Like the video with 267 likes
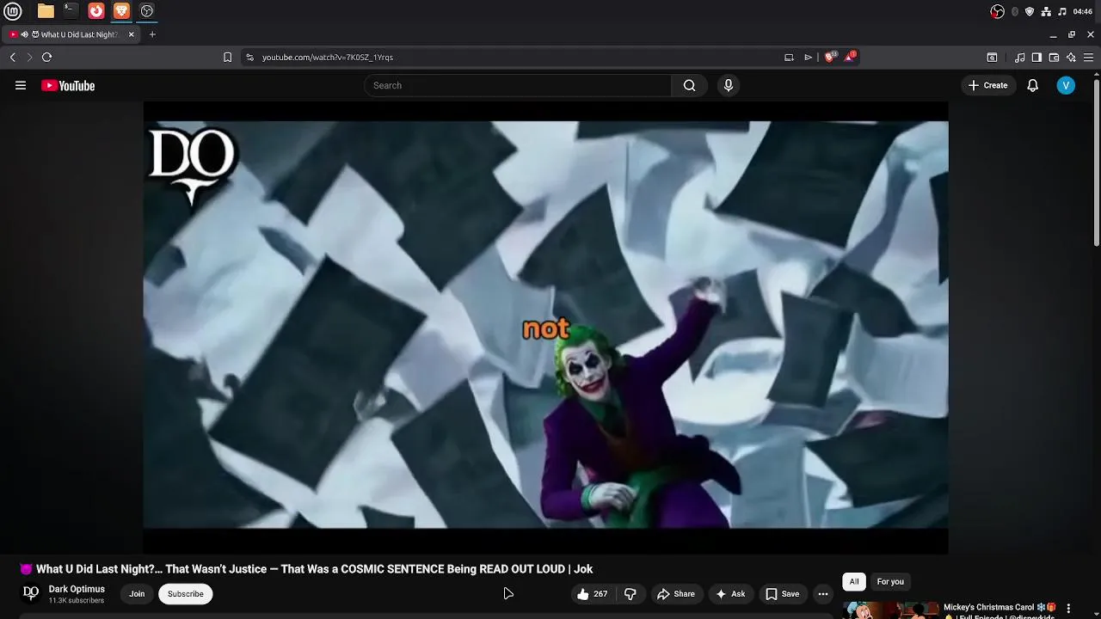1101x619 pixels. (x=593, y=594)
